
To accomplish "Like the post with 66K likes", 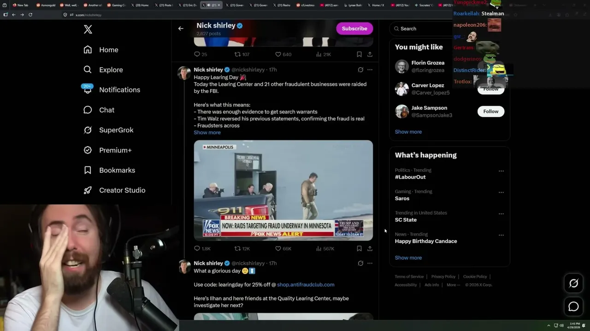I will coord(283,249).
